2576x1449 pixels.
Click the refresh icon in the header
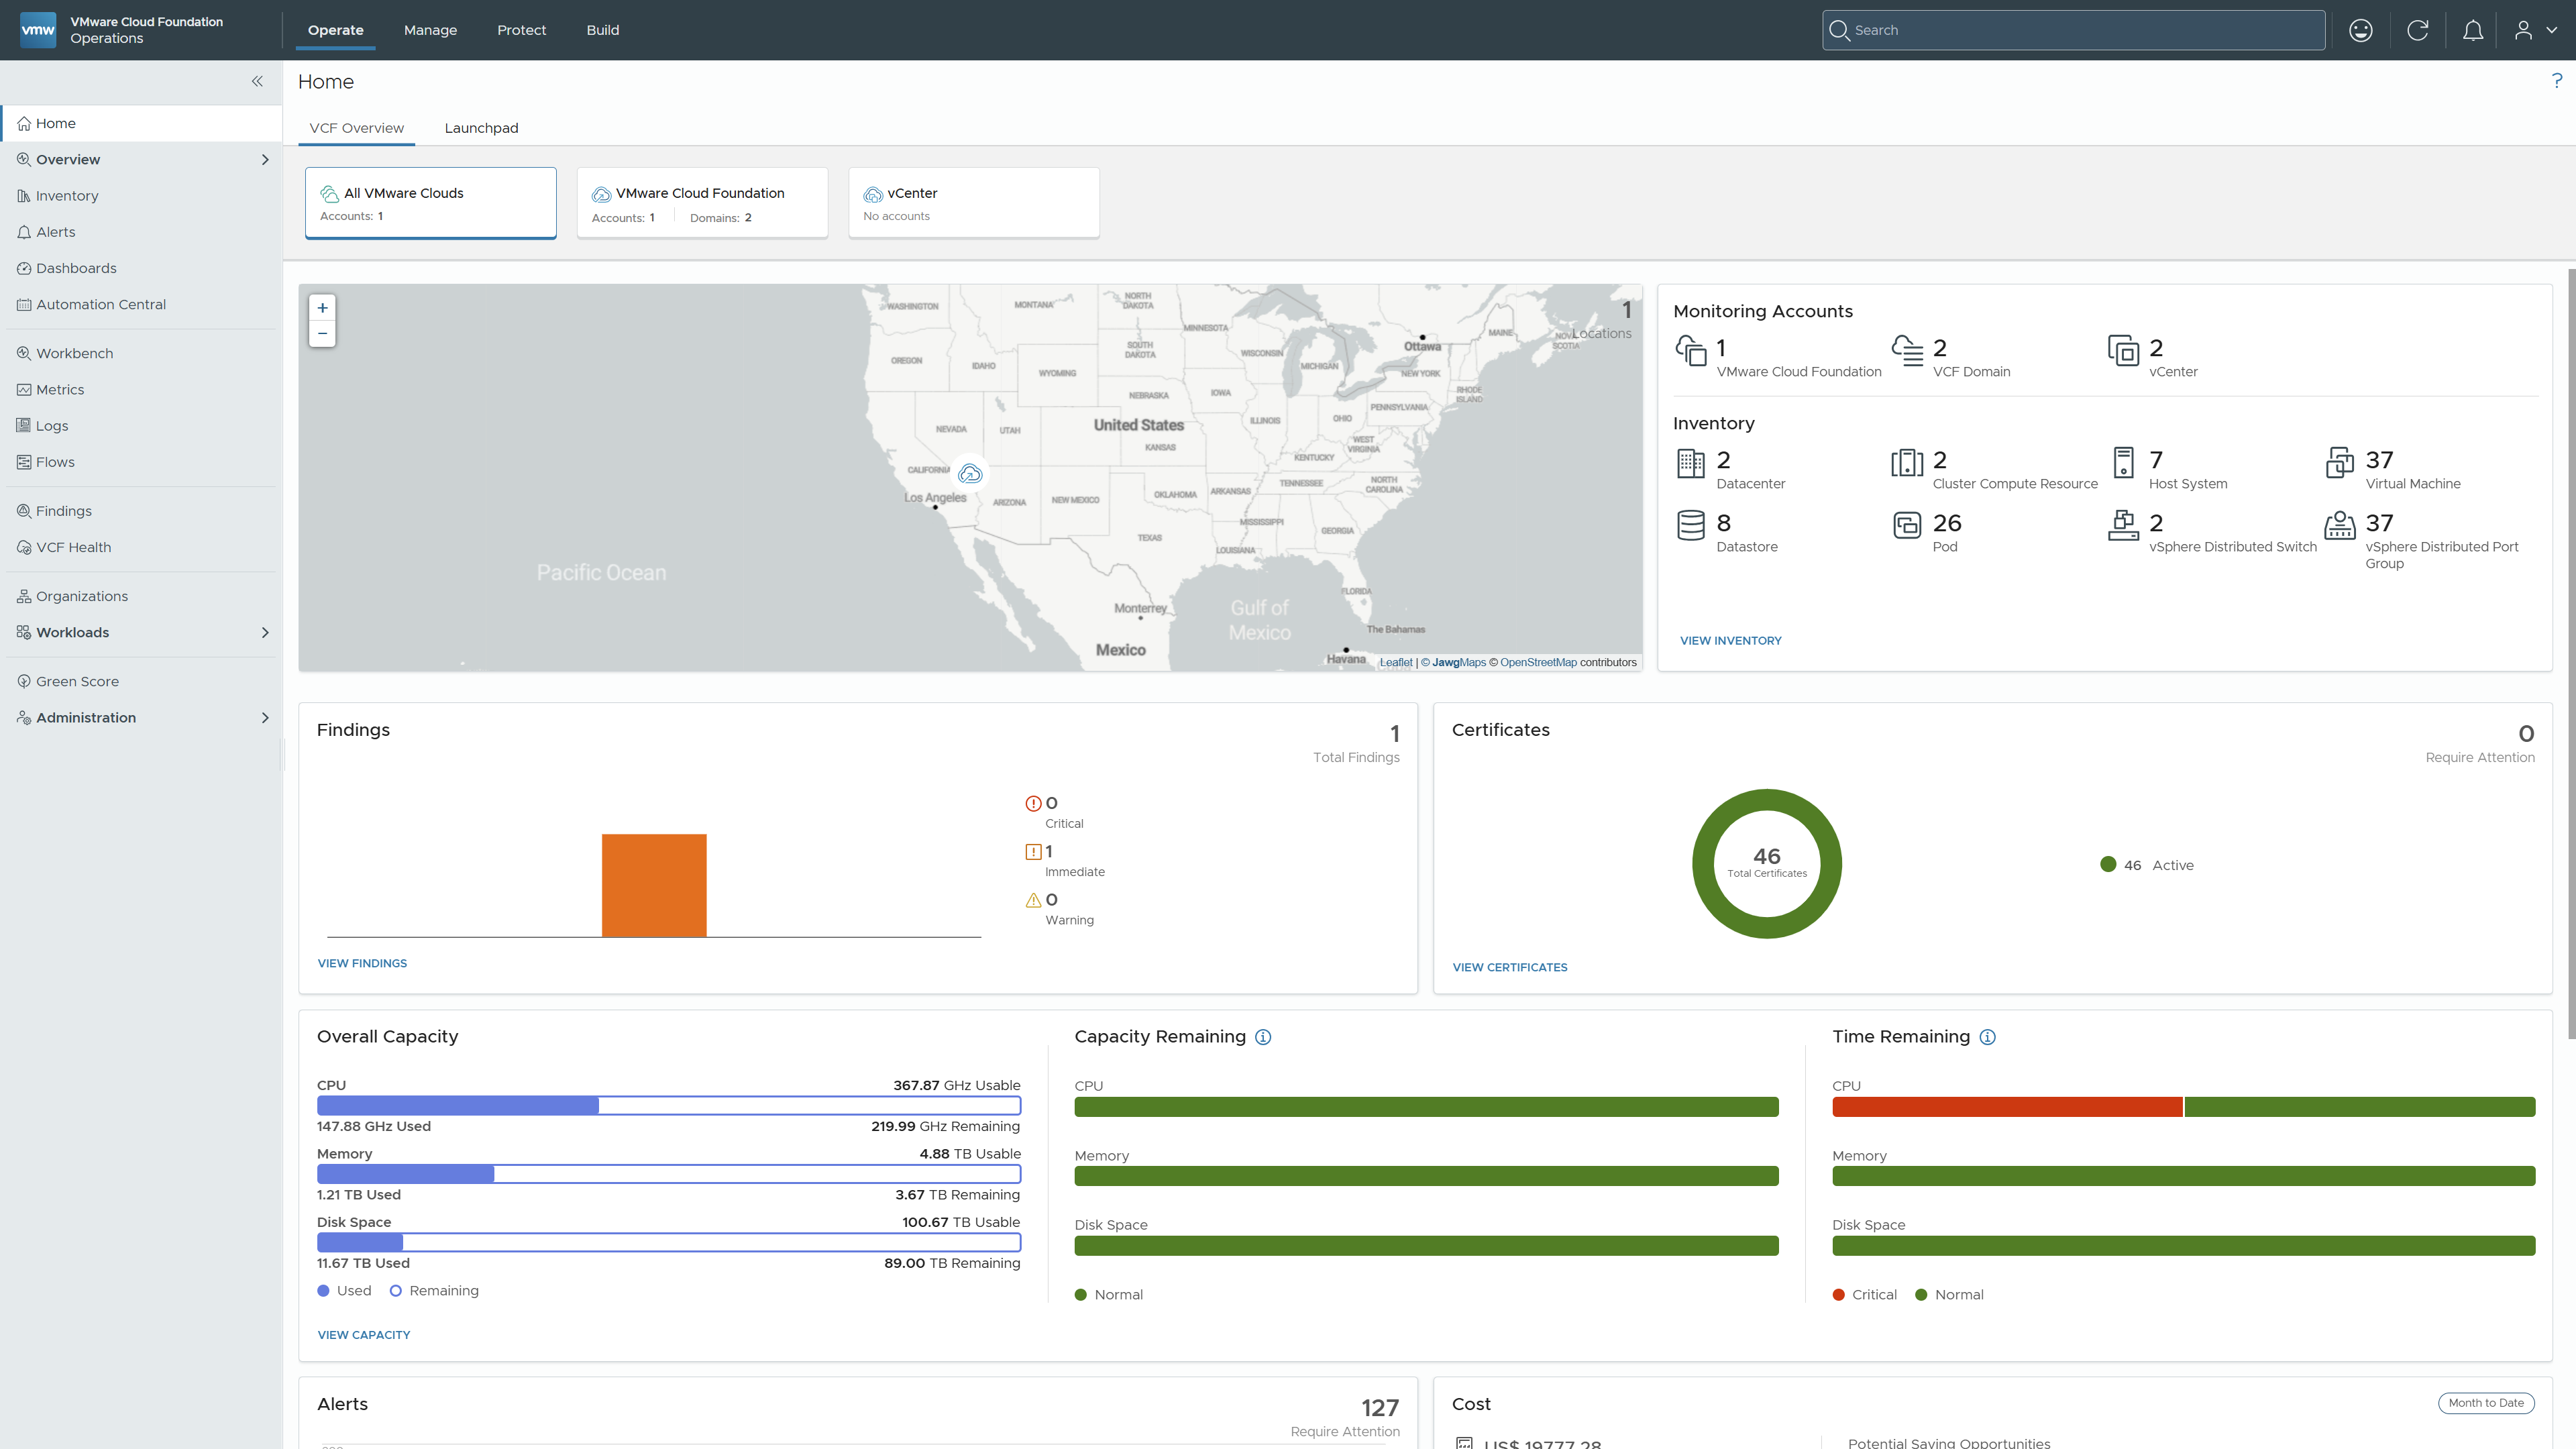tap(2417, 30)
